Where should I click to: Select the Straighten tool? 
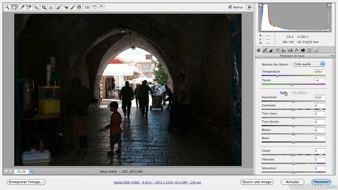coord(51,7)
